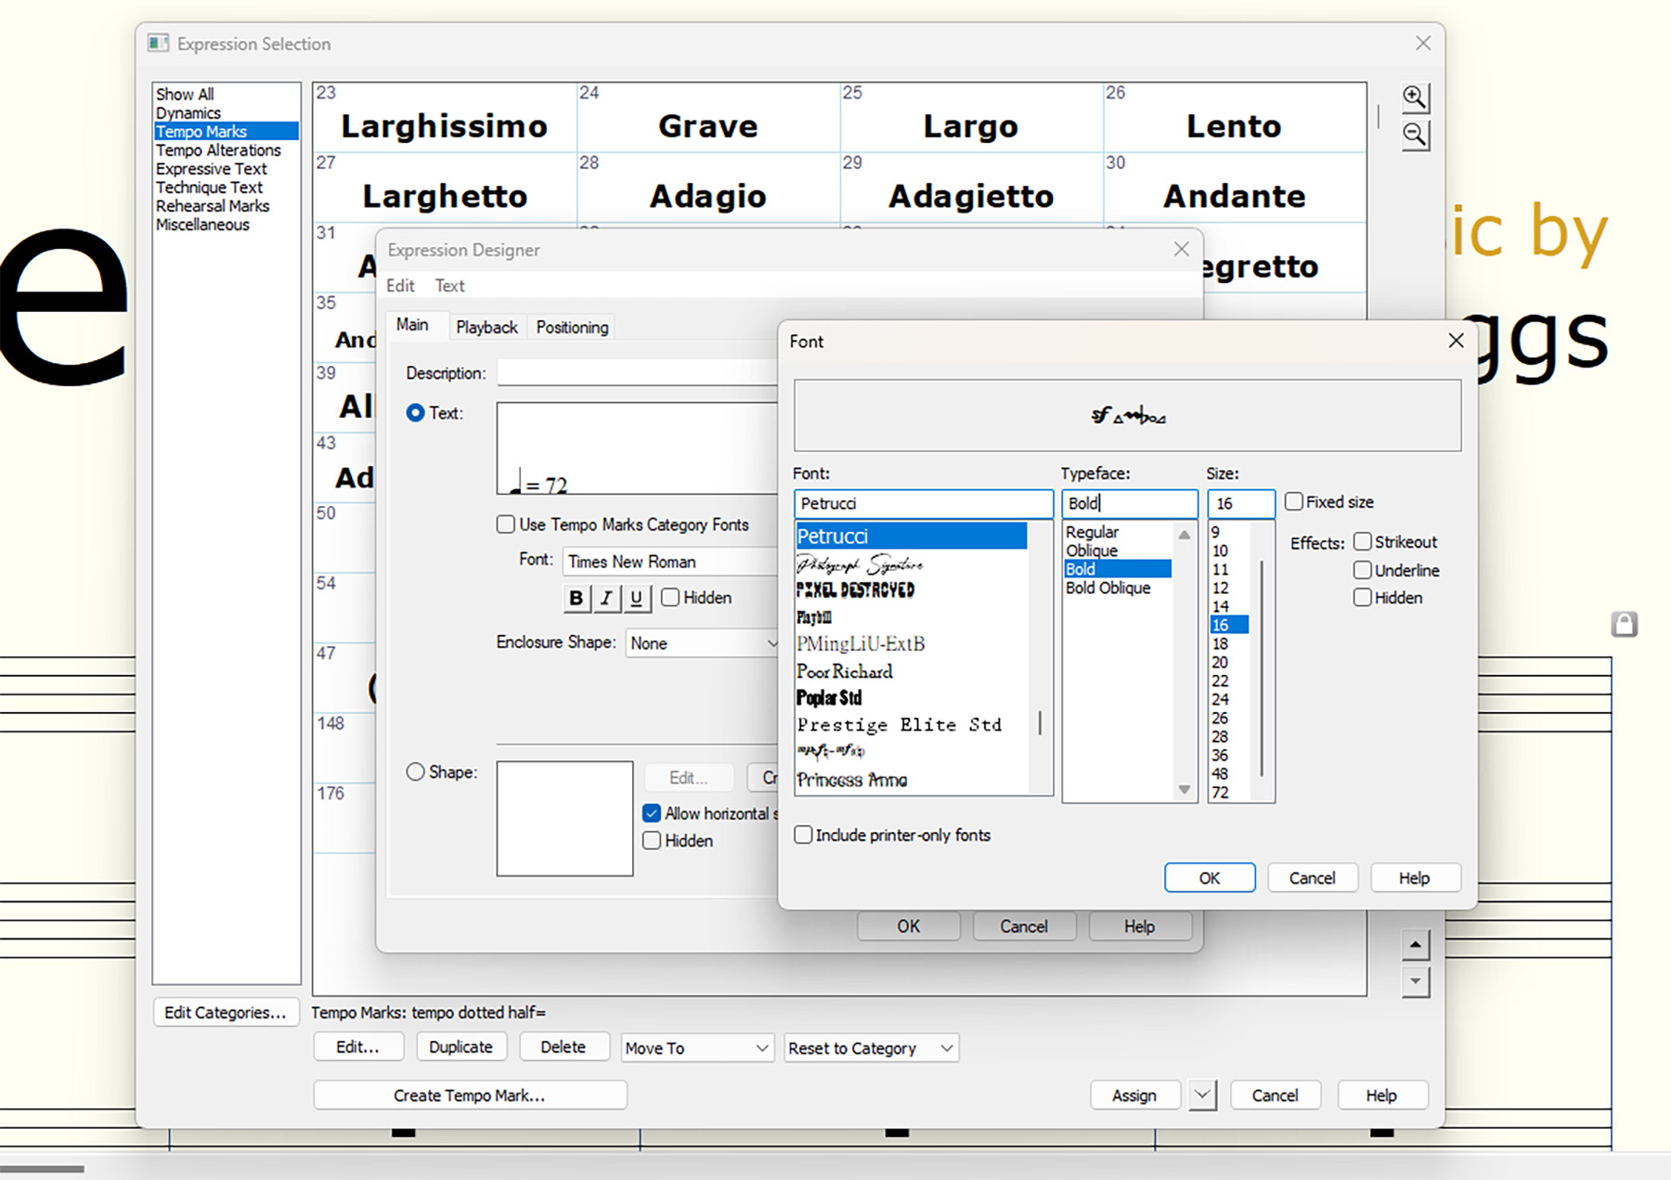The height and width of the screenshot is (1180, 1671).
Task: Open the Move To dropdown
Action: (696, 1048)
